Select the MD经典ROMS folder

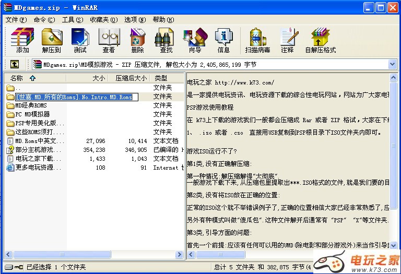click(x=31, y=105)
